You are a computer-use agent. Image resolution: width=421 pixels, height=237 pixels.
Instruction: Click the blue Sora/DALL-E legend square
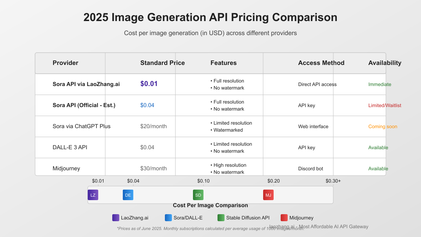pos(168,218)
